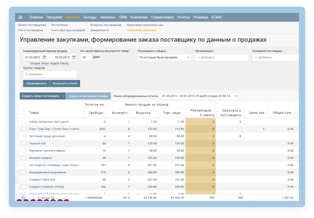Click the table settings gear icon
Viewport: 314px width, 218px height.
click(23, 198)
